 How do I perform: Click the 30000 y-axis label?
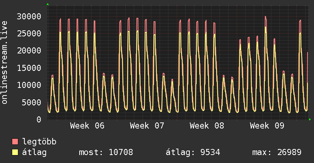pos(29,16)
